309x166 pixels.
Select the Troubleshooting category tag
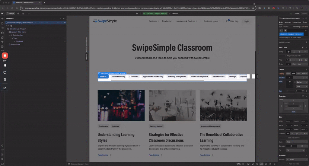tap(118, 76)
